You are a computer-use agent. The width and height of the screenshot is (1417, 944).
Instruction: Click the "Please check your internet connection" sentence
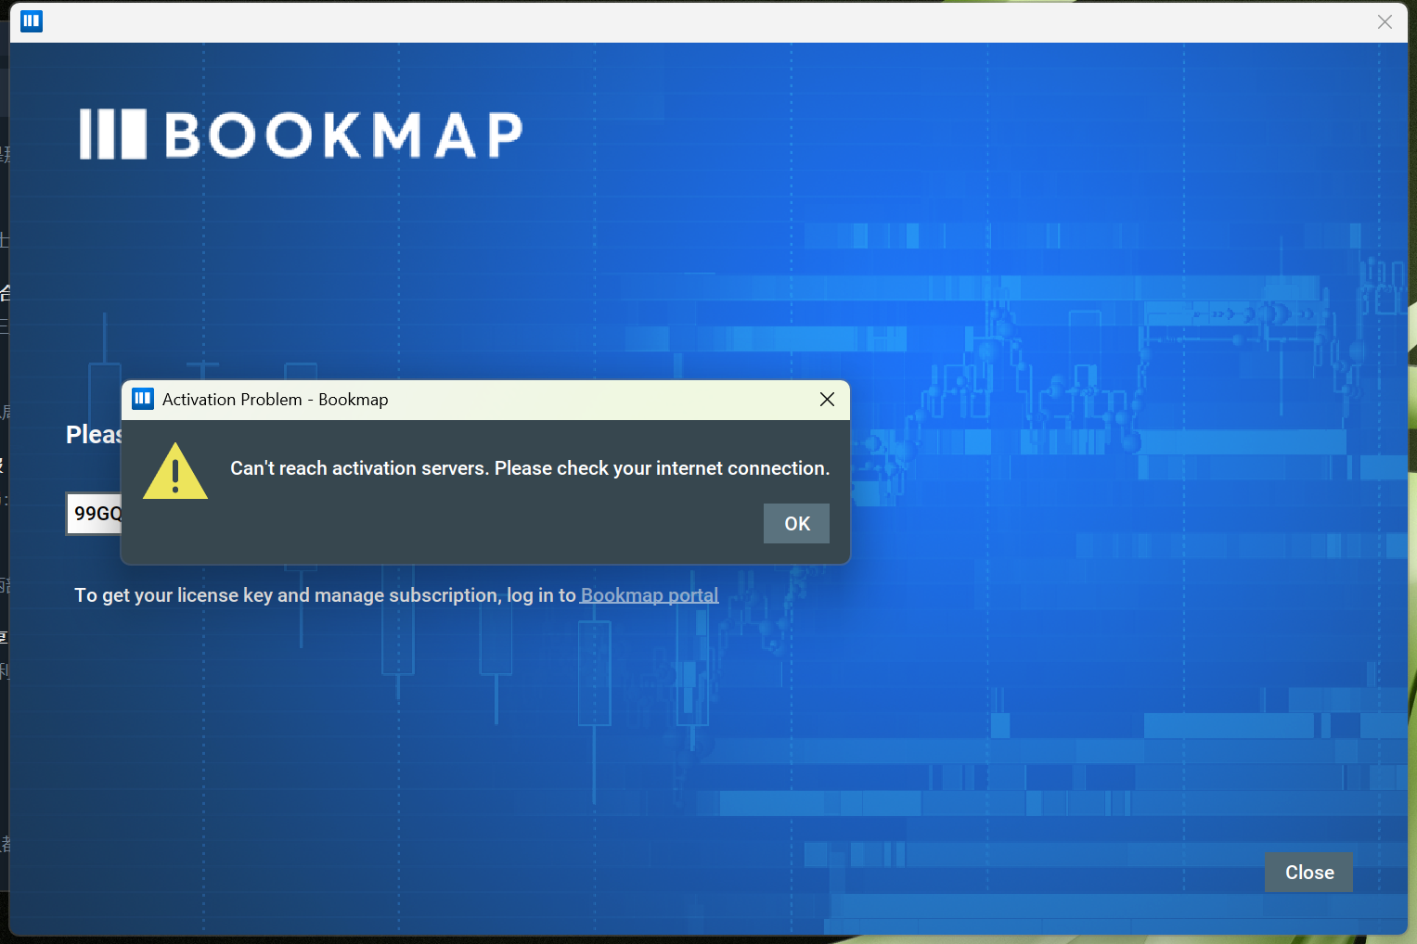(662, 468)
